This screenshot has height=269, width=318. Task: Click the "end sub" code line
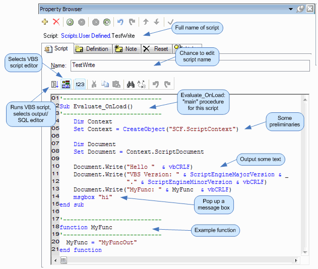(72, 205)
